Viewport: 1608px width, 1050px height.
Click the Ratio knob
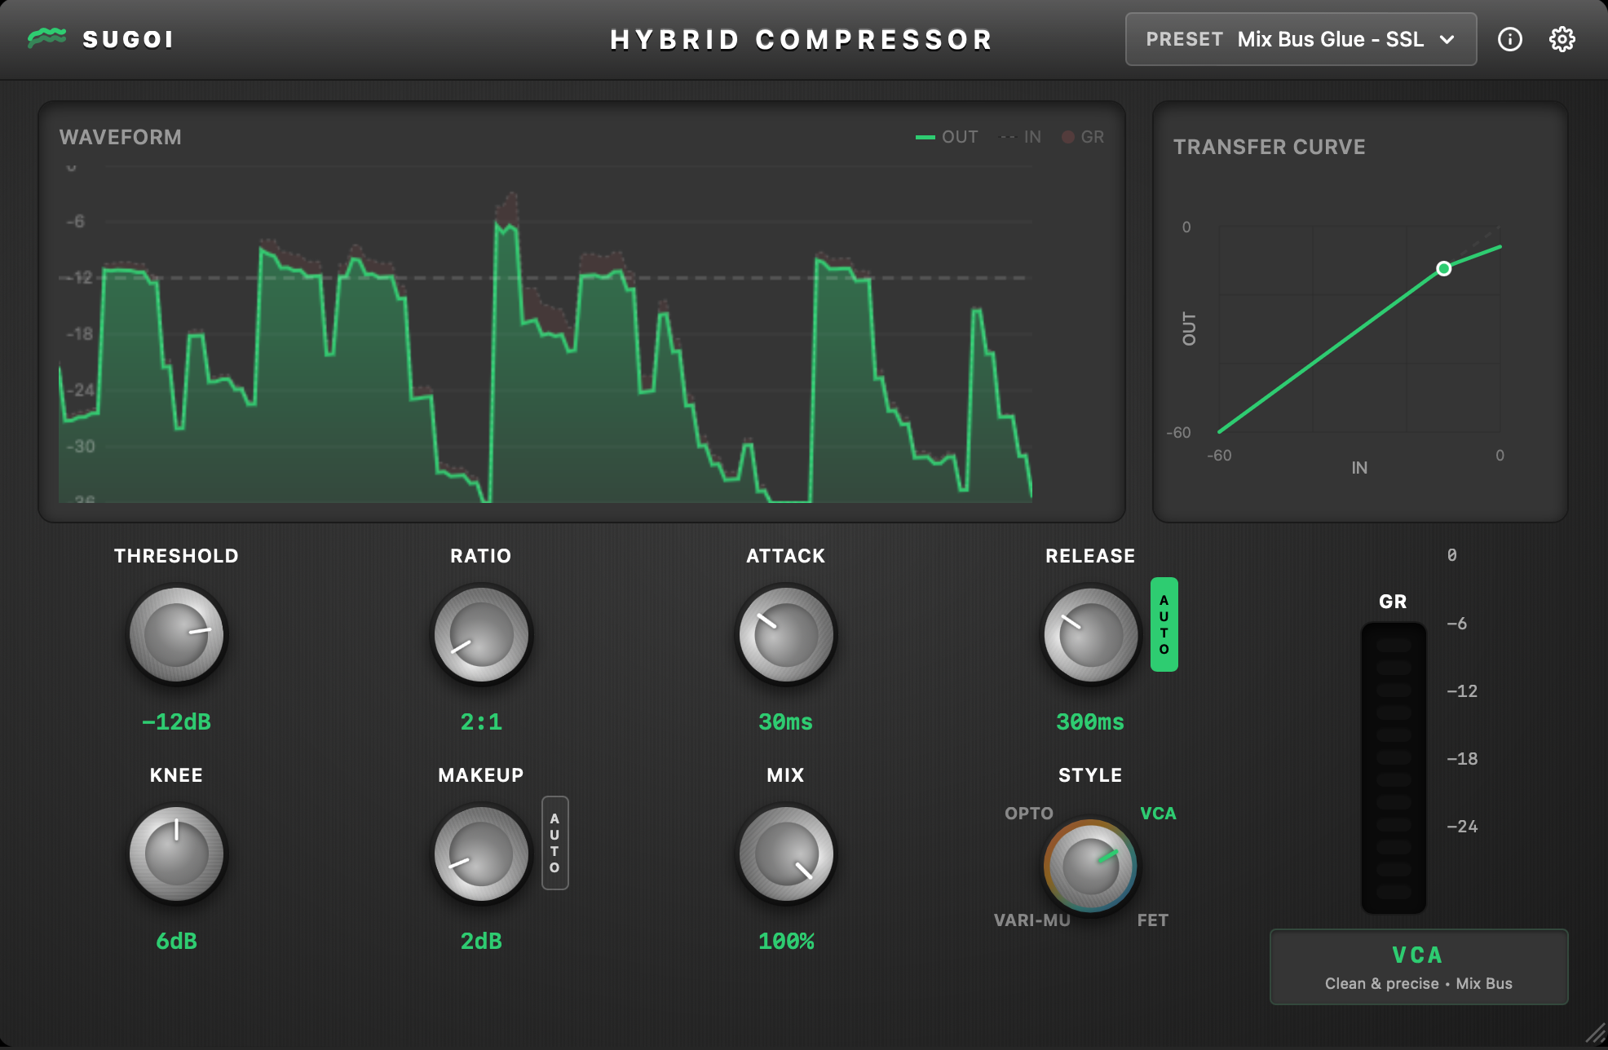pyautogui.click(x=480, y=634)
